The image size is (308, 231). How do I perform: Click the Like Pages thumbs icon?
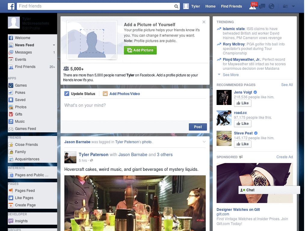[11, 198]
